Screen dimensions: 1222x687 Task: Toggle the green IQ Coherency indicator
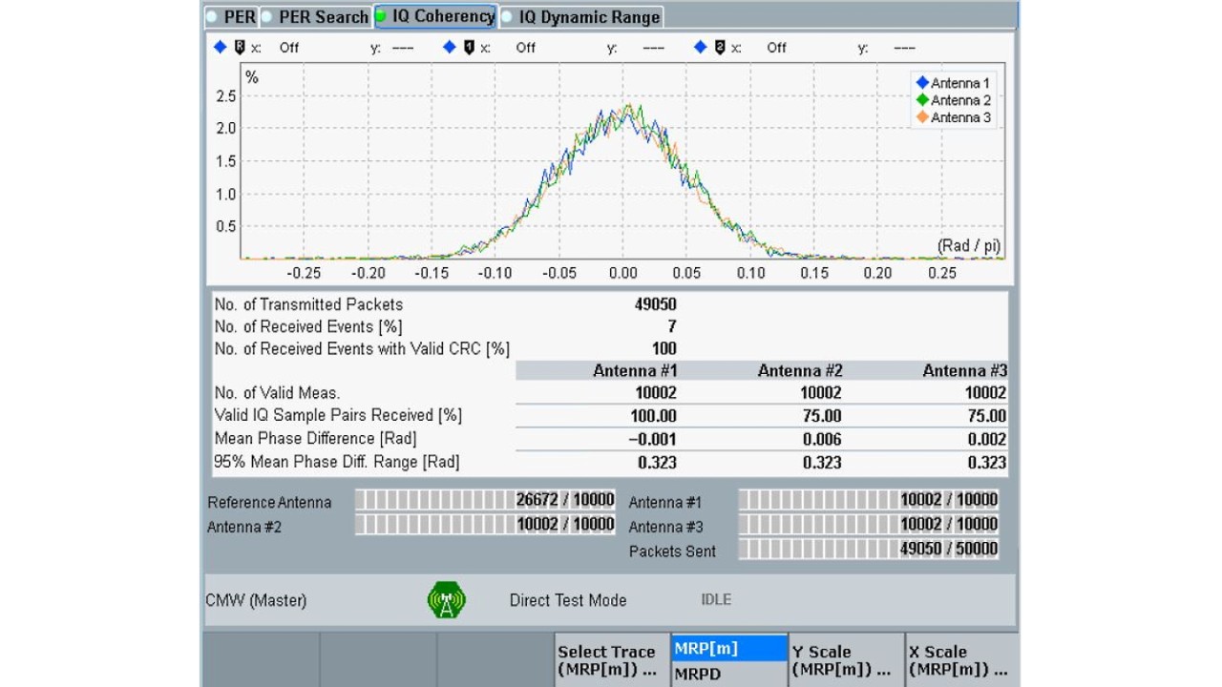[381, 16]
